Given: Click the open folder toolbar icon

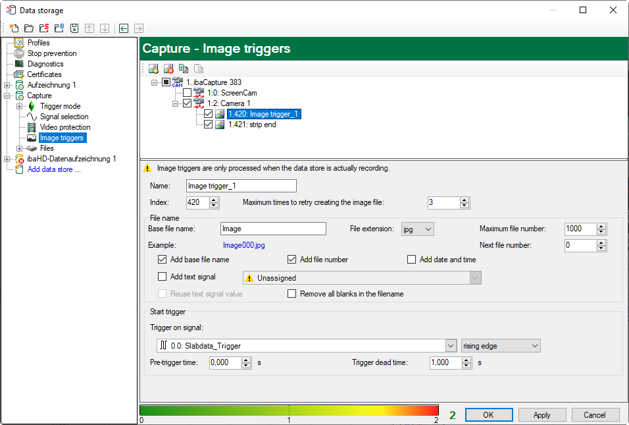Looking at the screenshot, I should pyautogui.click(x=28, y=28).
